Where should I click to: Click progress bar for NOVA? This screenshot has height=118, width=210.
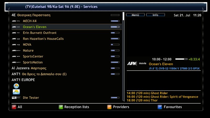click(x=115, y=45)
